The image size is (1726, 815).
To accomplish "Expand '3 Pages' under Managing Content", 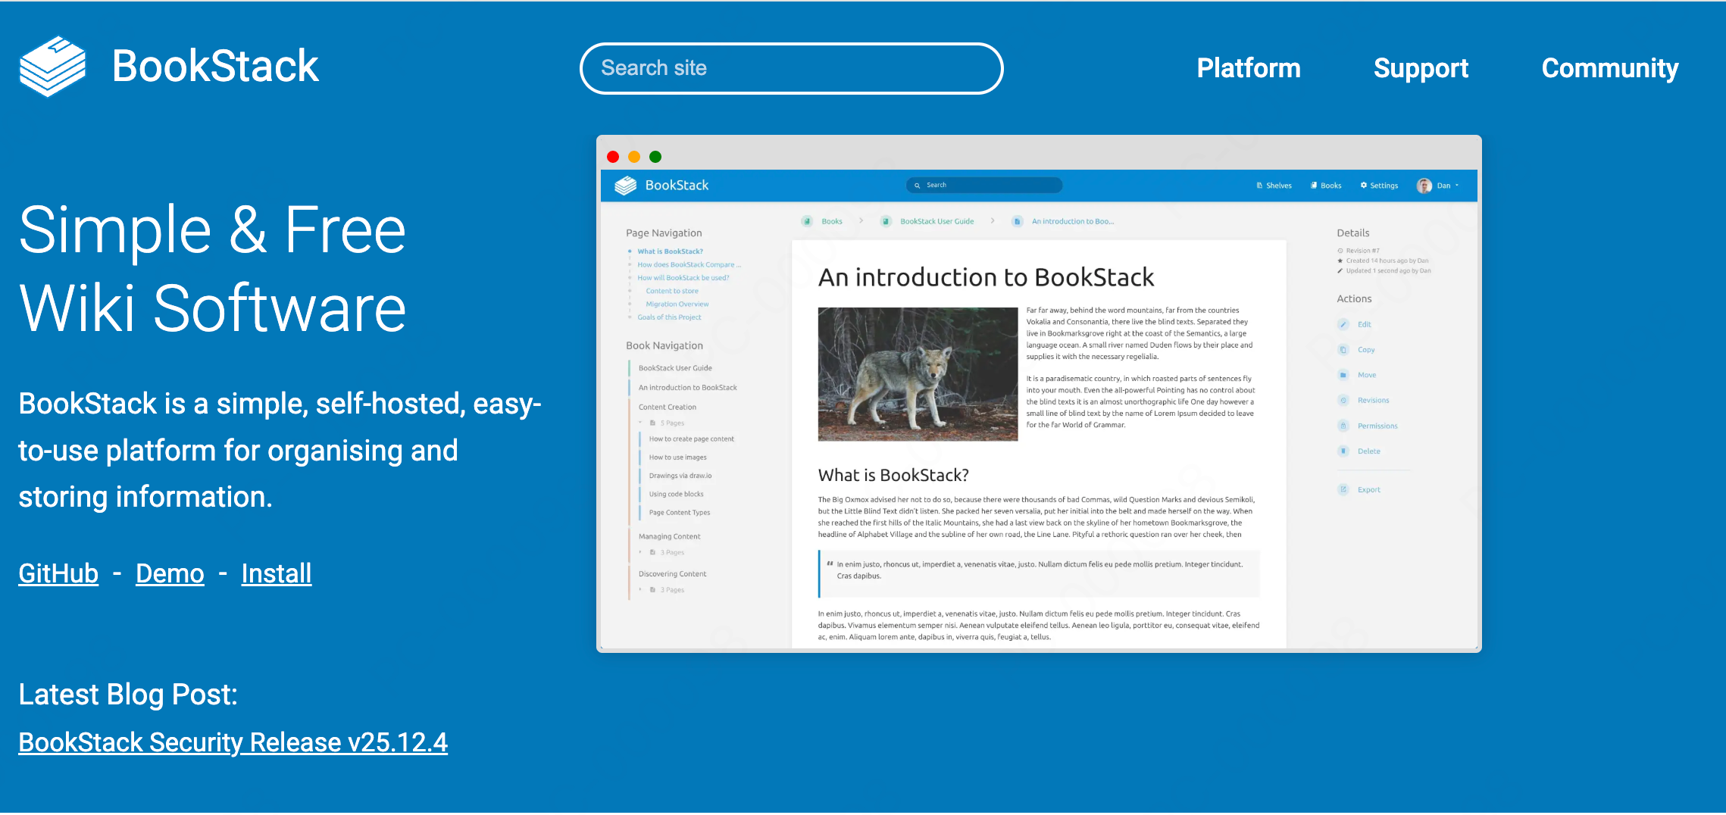I will click(662, 553).
